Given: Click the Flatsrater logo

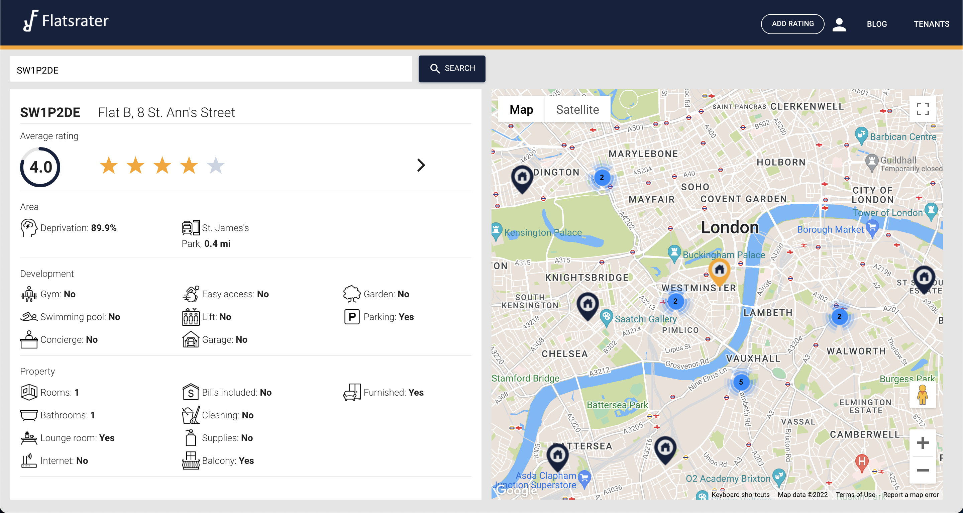Looking at the screenshot, I should click(x=66, y=20).
